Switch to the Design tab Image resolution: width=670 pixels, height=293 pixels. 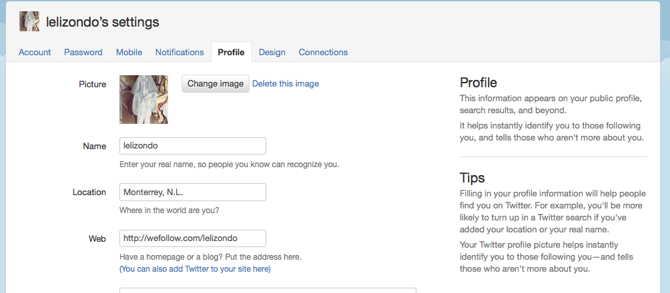pyautogui.click(x=272, y=53)
